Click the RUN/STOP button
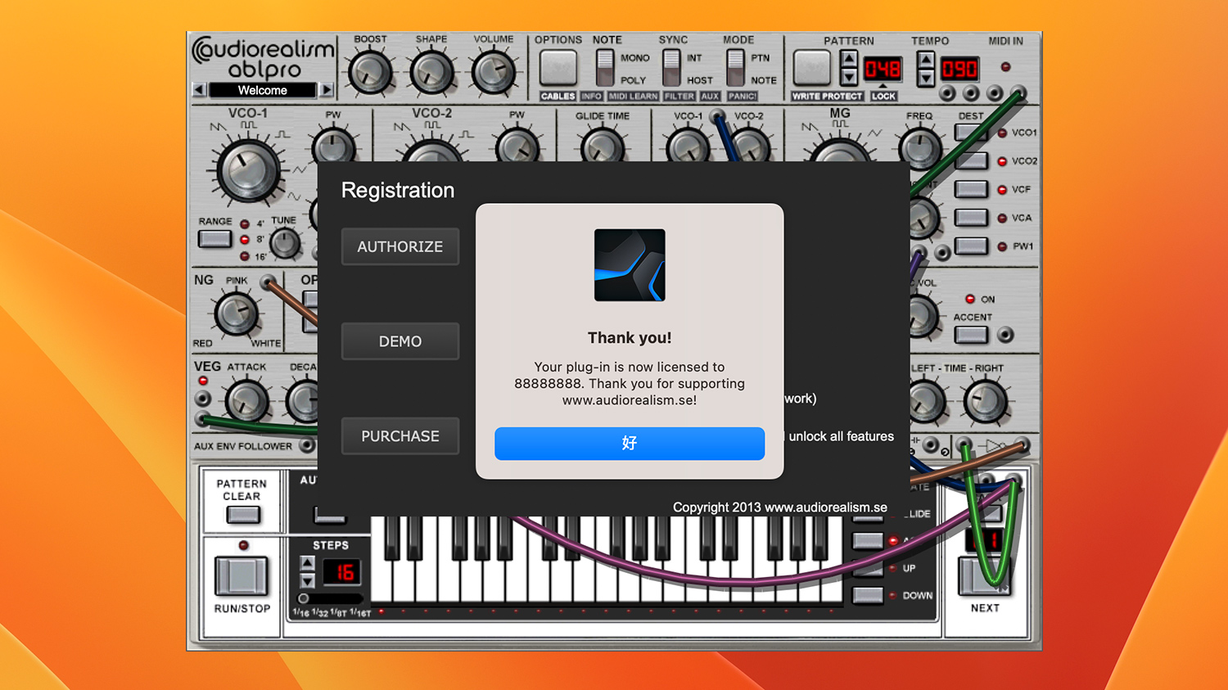 (x=242, y=576)
